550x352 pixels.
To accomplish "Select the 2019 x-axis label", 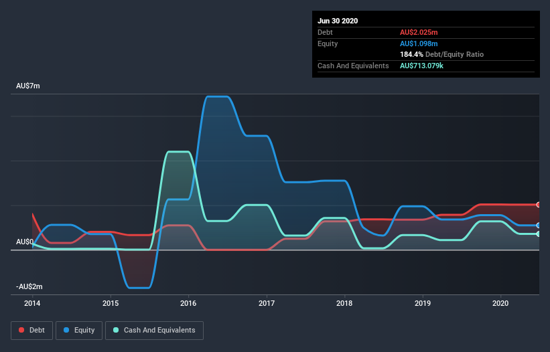I will (423, 303).
